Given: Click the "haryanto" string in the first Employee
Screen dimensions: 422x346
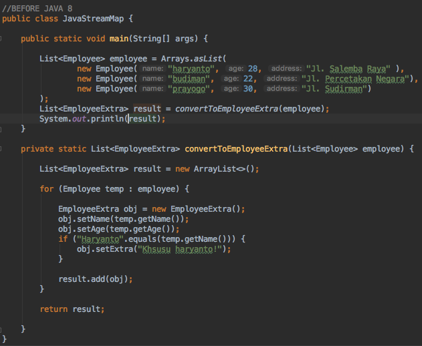Looking at the screenshot, I should 191,69.
